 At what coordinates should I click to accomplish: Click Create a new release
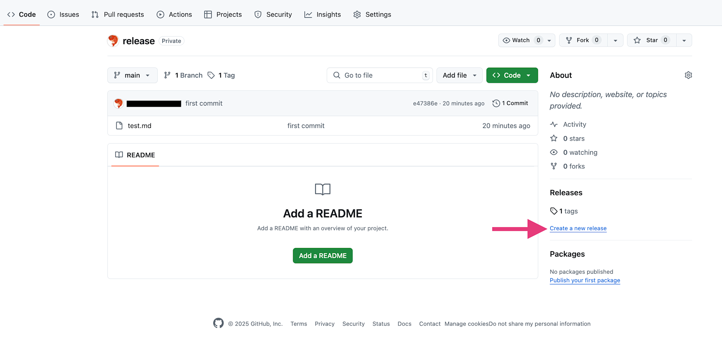(x=578, y=229)
